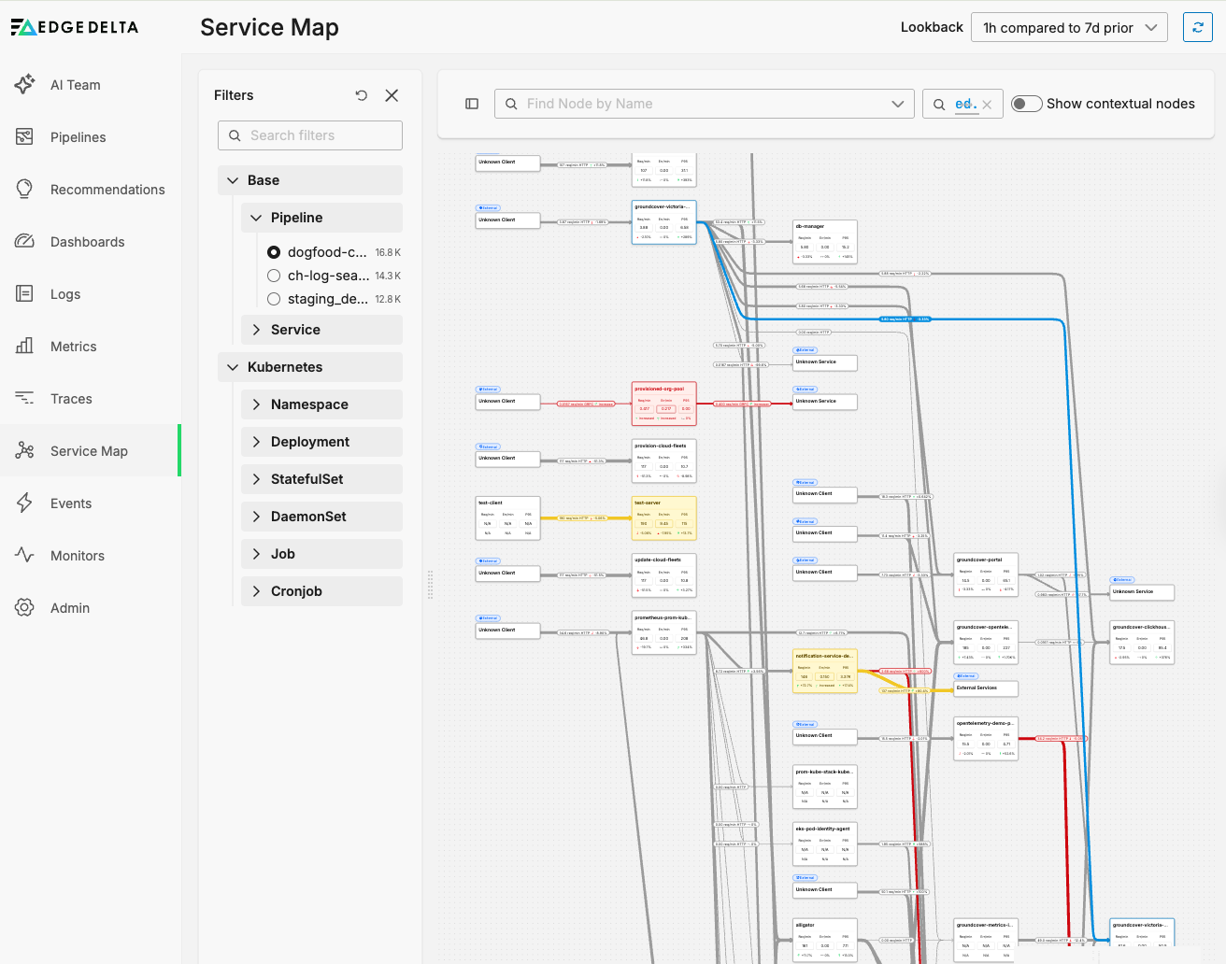Enable the Show contextual nodes switch

coord(1026,104)
